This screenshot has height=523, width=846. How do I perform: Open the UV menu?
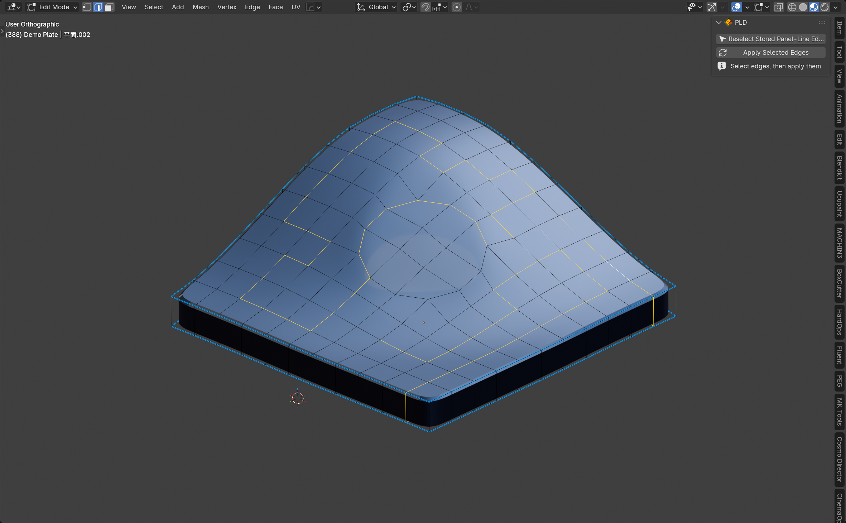click(x=296, y=7)
